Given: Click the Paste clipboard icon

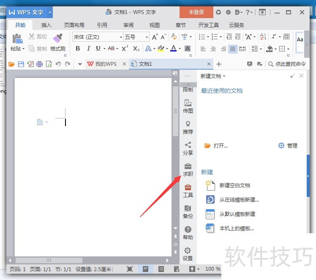Looking at the screenshot, I should [18, 38].
